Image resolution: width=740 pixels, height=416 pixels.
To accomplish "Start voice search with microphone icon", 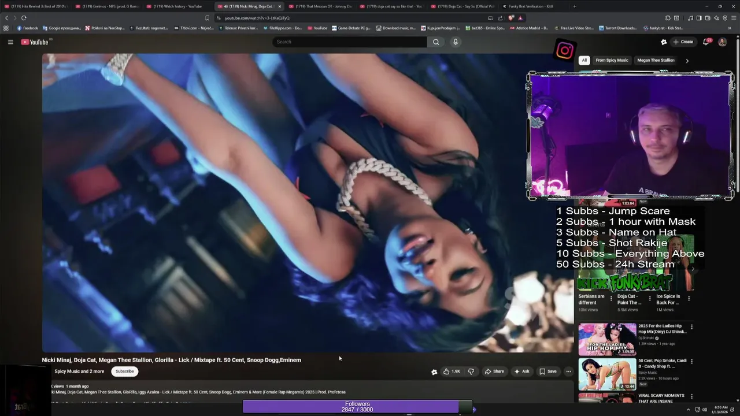I will (x=456, y=42).
